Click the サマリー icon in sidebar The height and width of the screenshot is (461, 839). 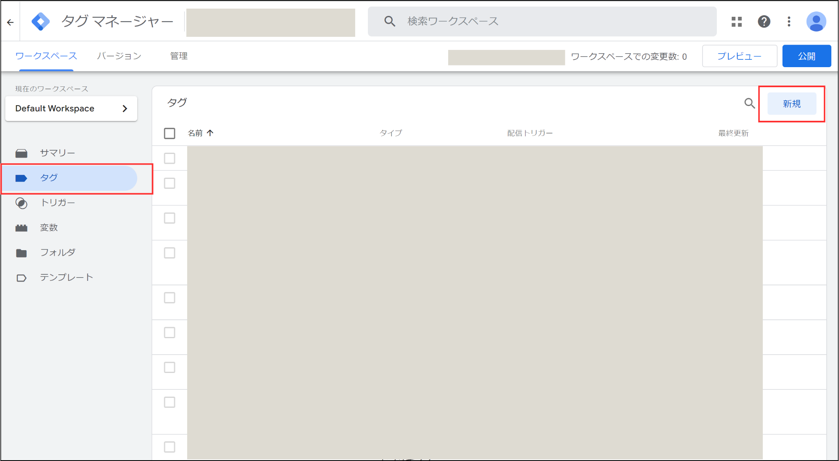pos(21,153)
